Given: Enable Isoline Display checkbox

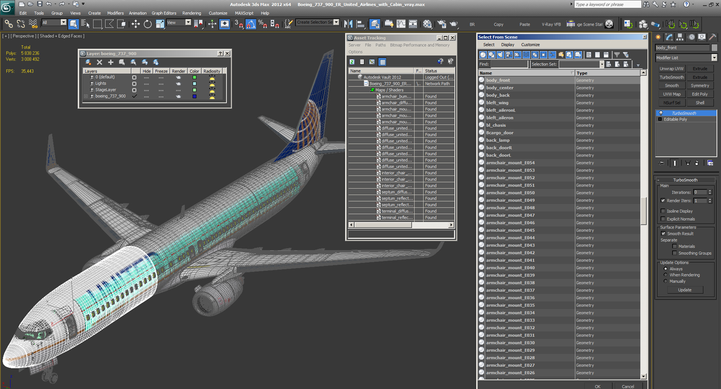Looking at the screenshot, I should click(x=663, y=211).
